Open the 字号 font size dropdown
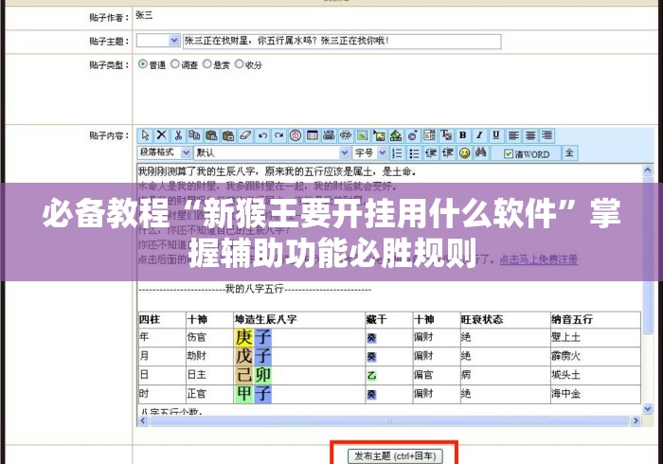The width and height of the screenshot is (663, 464). click(370, 152)
